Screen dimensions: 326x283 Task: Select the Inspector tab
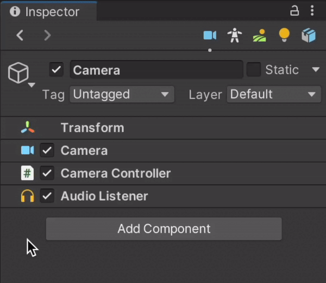(x=45, y=11)
